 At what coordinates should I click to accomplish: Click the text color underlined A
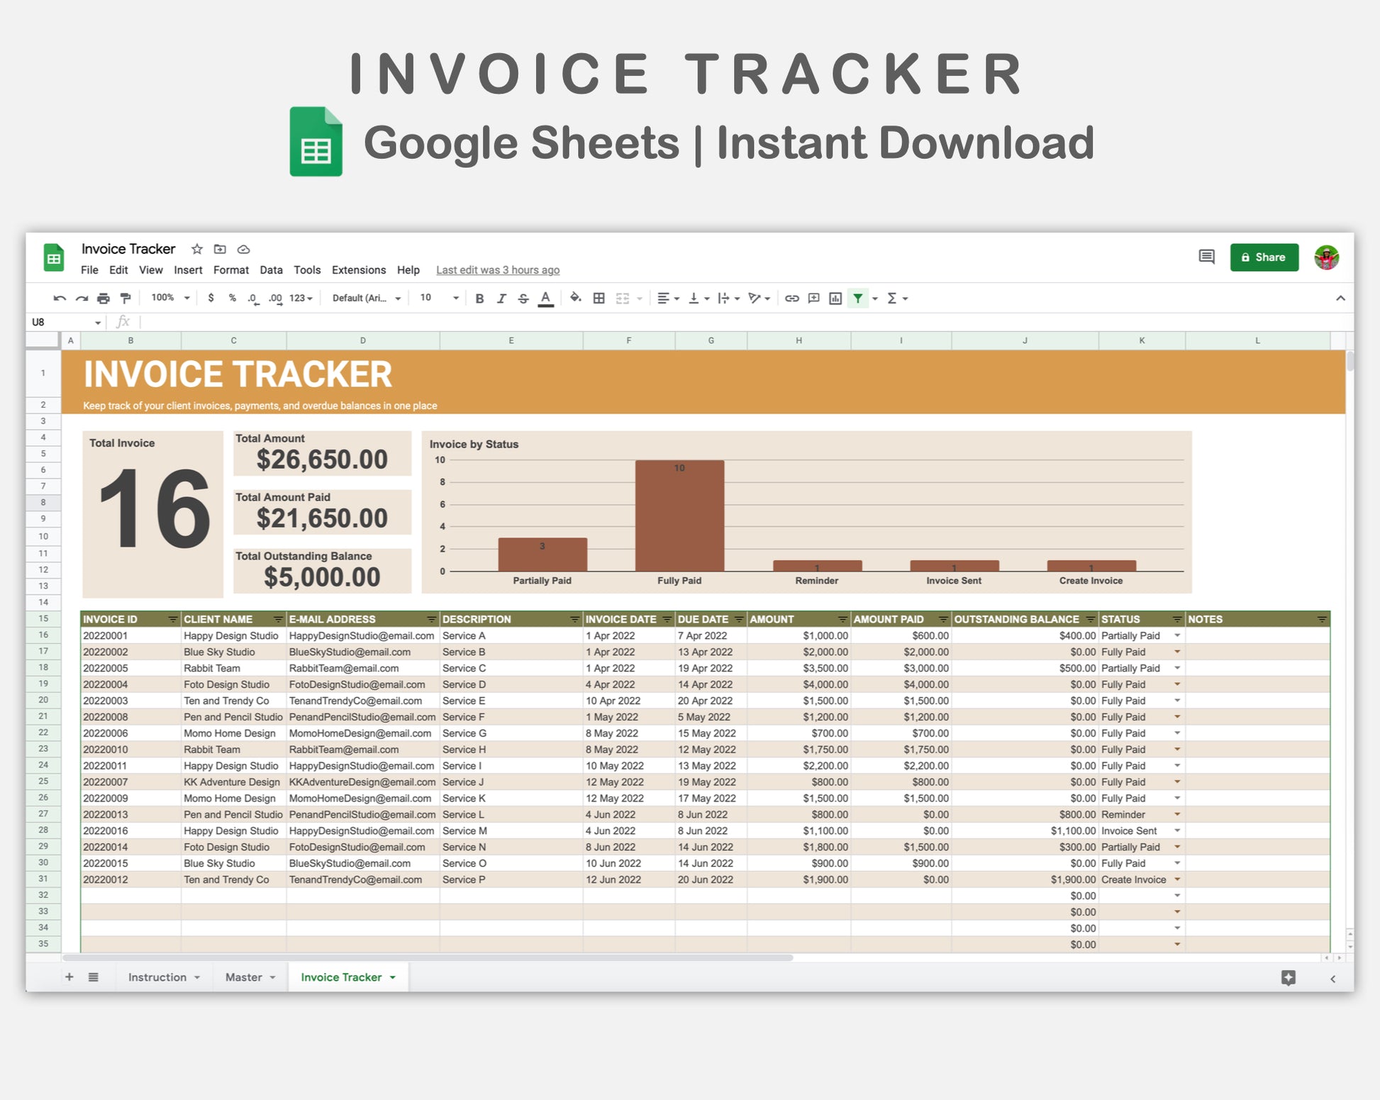tap(545, 299)
